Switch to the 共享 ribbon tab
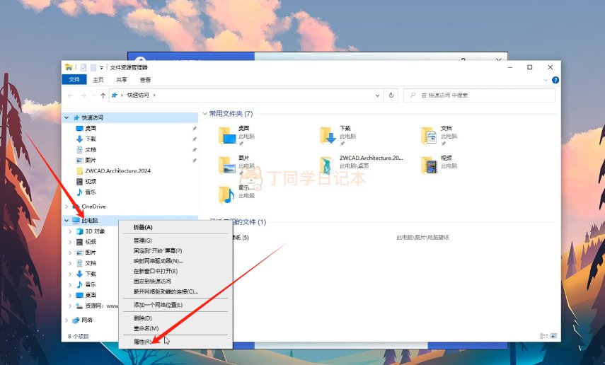This screenshot has width=605, height=365. 122,80
